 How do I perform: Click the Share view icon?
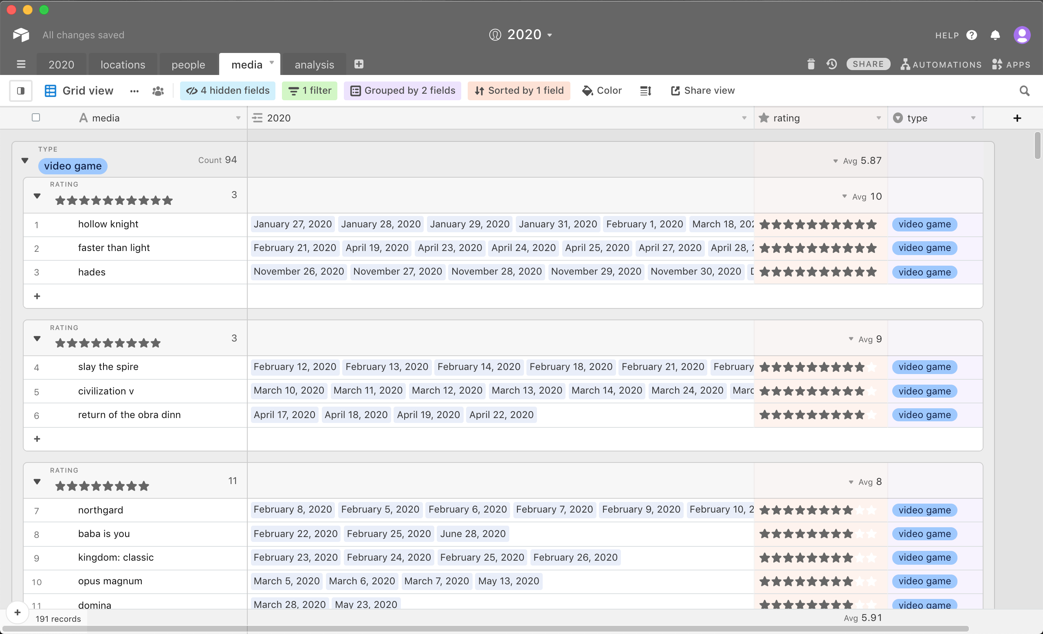tap(674, 90)
